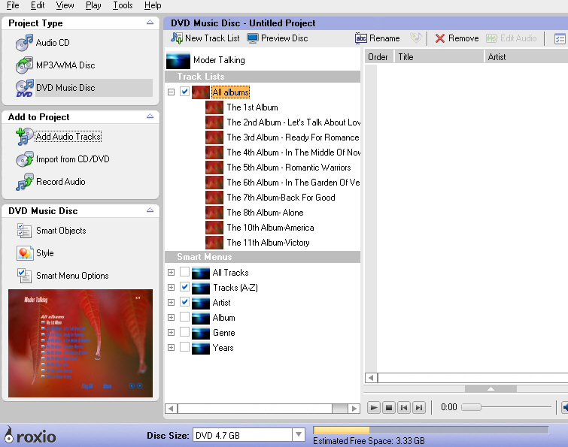Enable the Album smart menu checkbox
568x447 pixels.
click(185, 317)
